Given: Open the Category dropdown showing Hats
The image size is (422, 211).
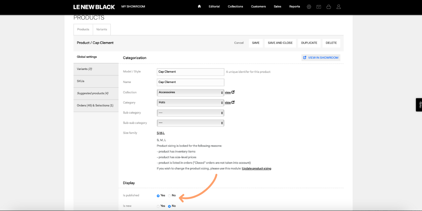Looking at the screenshot, I should [190, 103].
